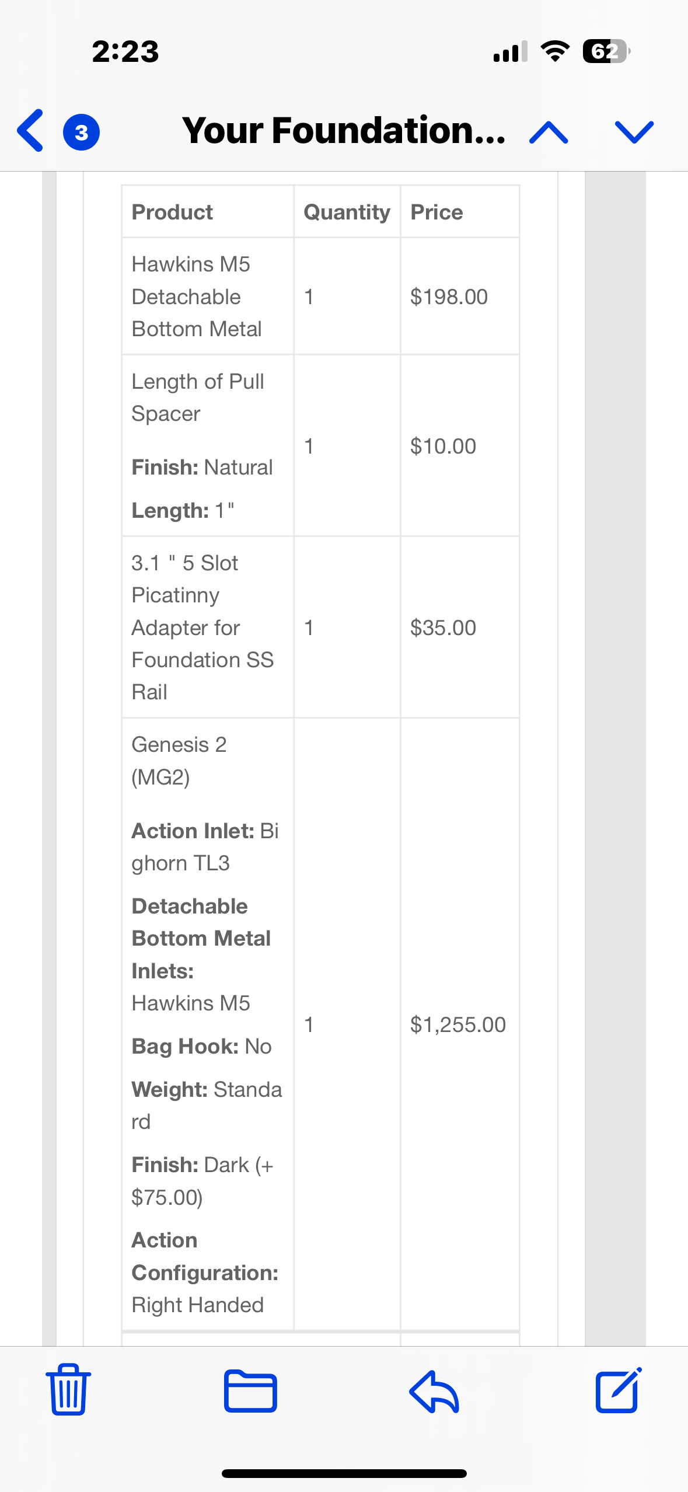Reply using the curved arrow icon
This screenshot has width=688, height=1492.
[x=434, y=1392]
